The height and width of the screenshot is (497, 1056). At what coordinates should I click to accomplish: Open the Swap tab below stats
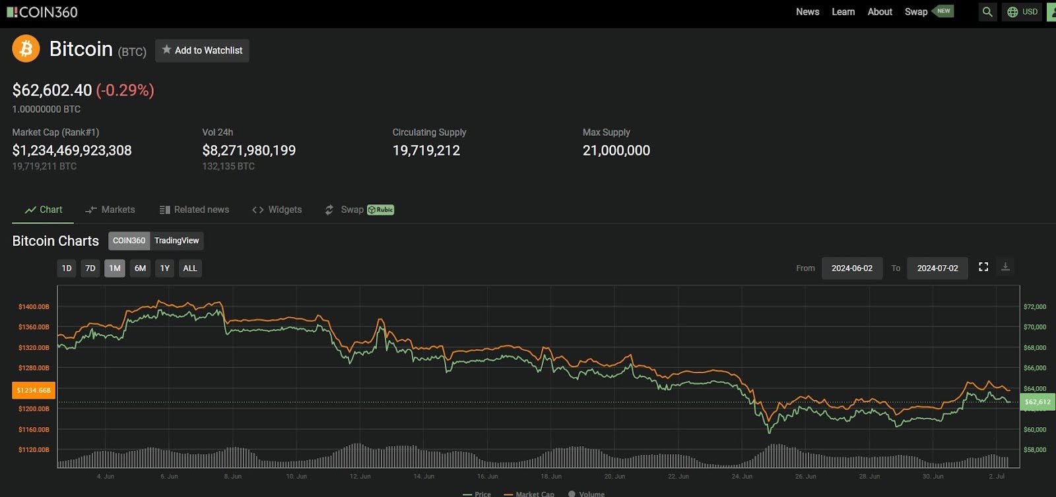coord(359,210)
